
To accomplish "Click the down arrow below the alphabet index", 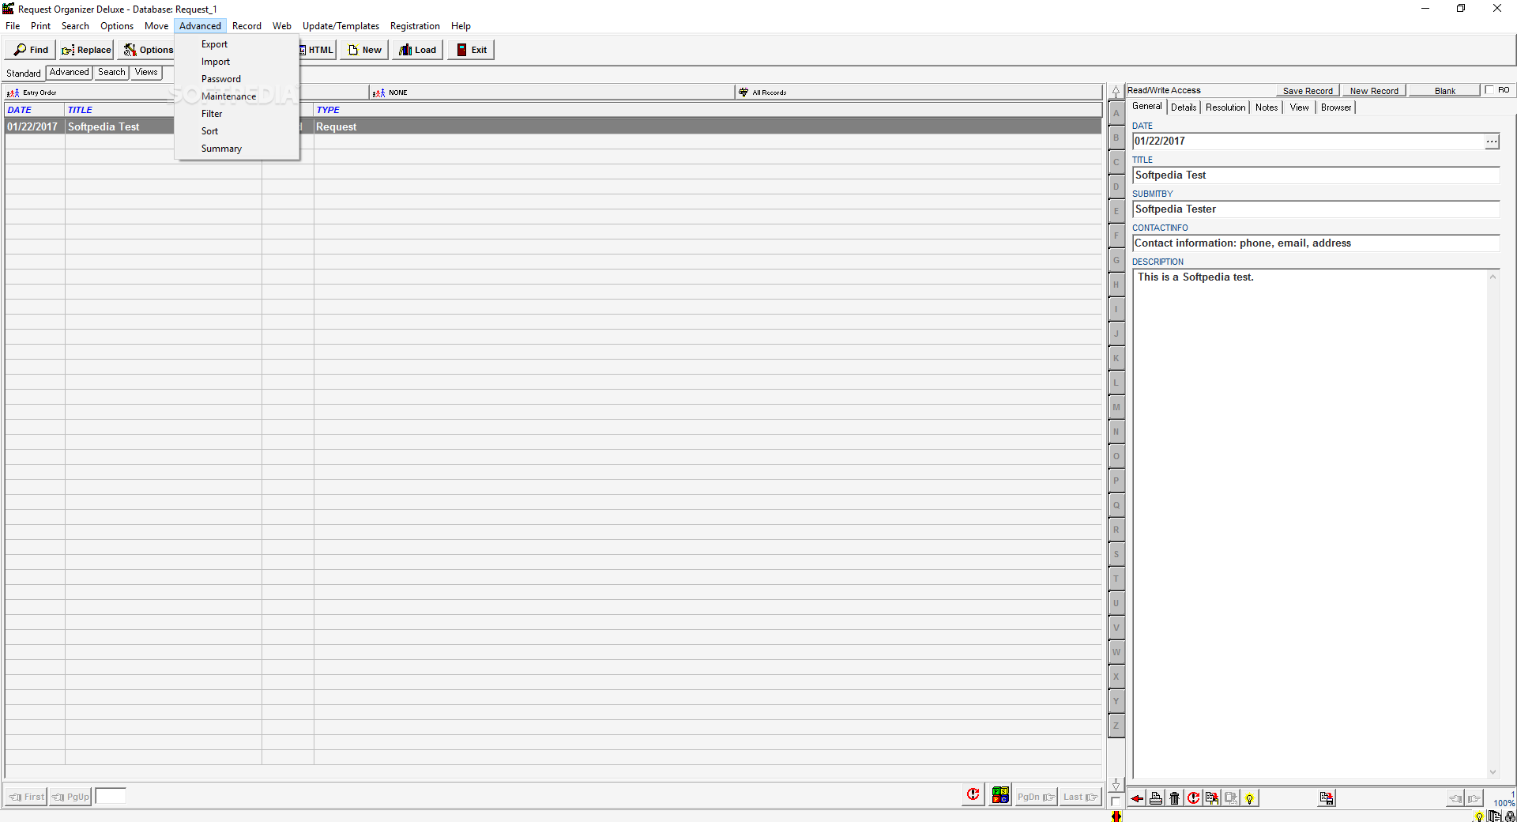I will click(1116, 784).
